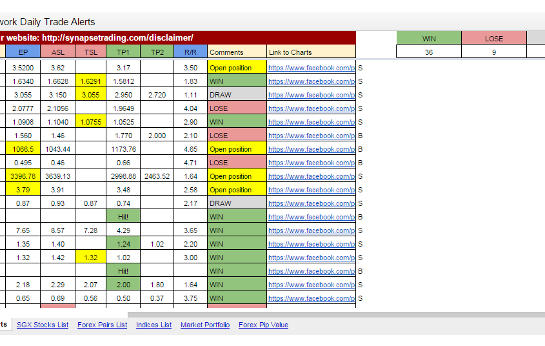Screen dimensions: 545x346
Task: Follow Facebook link in the 3.75 R/R row
Action: tap(311, 298)
